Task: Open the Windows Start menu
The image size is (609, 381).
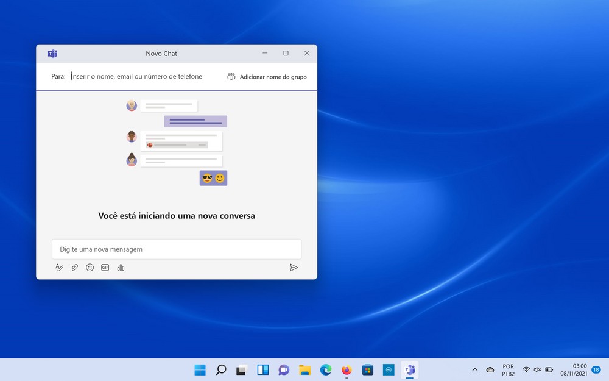Action: (200, 370)
